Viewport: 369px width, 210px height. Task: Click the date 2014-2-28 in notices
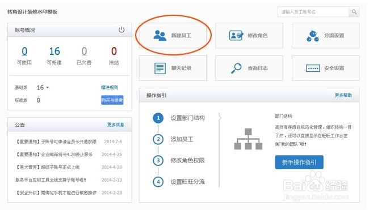(x=112, y=192)
